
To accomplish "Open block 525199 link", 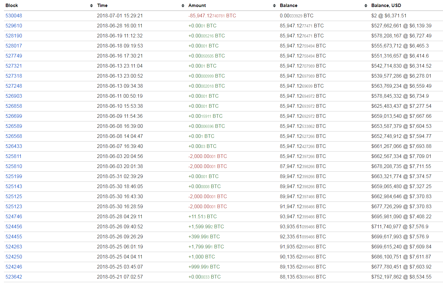I will [14, 177].
